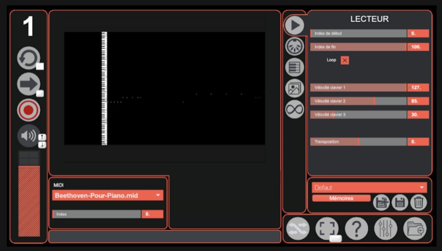Toggle the small checkbox beside the restart icon
Screen dimensions: 442x251
coord(40,67)
